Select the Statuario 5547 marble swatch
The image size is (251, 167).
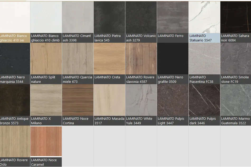pyautogui.click(x=205, y=17)
